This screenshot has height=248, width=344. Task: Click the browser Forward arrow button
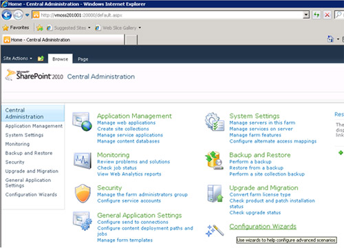point(18,15)
